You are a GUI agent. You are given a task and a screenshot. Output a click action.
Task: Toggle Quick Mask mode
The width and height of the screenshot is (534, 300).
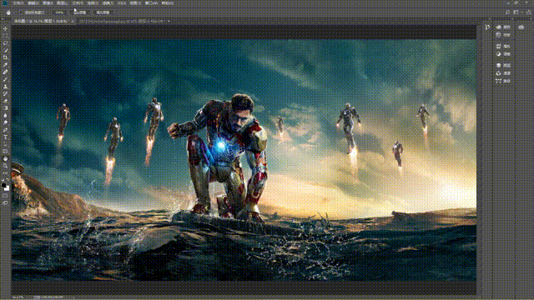coord(5,196)
